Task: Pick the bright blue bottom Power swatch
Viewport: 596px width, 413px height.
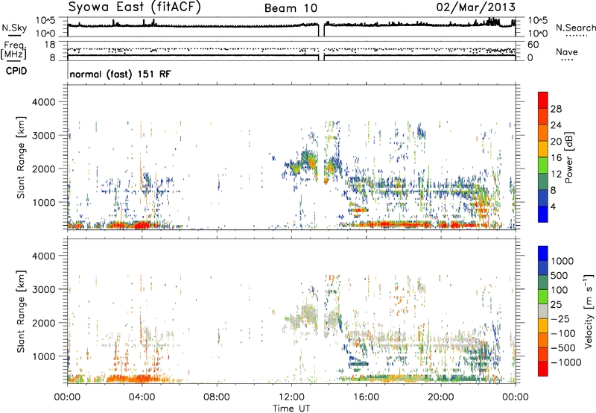Action: [543, 214]
